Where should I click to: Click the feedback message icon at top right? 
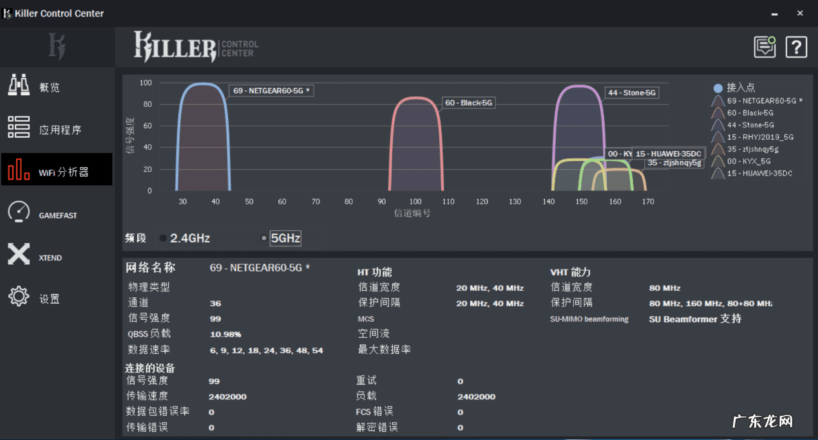(x=765, y=46)
